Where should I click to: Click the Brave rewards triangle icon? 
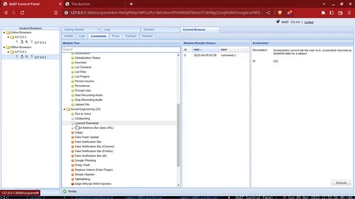click(290, 13)
